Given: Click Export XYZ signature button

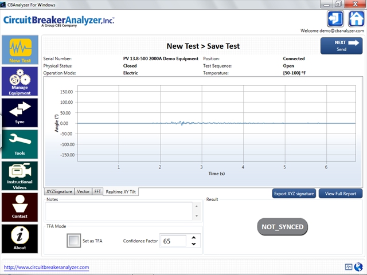Looking at the screenshot, I should [294, 194].
